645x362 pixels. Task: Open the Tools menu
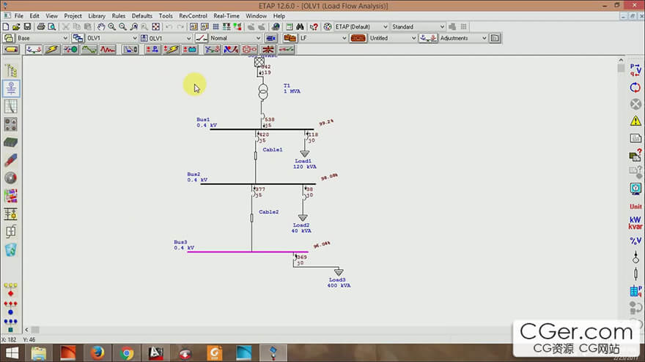166,16
